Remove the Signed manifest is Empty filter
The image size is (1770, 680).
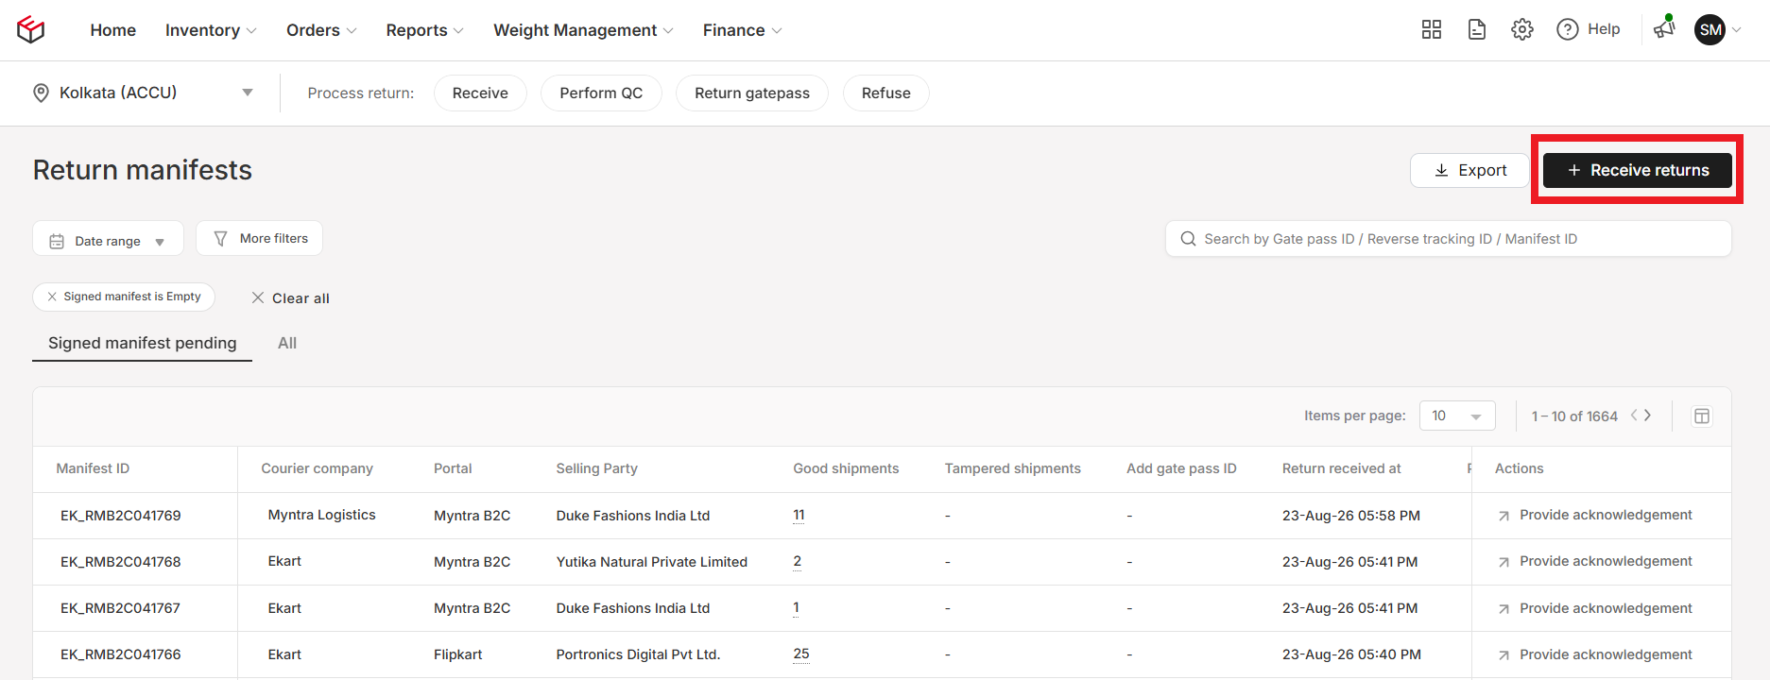tap(52, 297)
